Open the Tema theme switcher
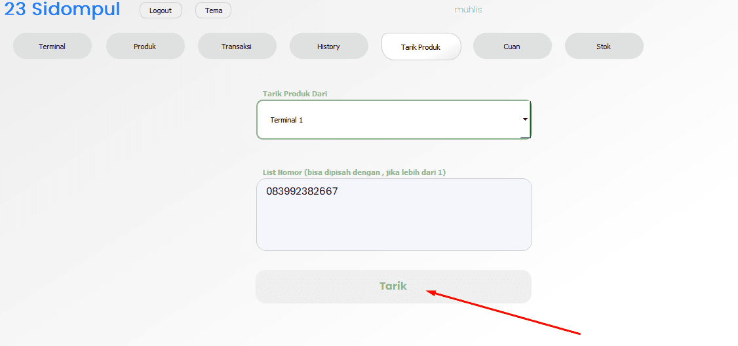Image resolution: width=738 pixels, height=346 pixels. pyautogui.click(x=213, y=10)
